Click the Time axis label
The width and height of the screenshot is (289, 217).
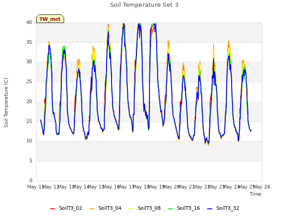[x=256, y=194]
